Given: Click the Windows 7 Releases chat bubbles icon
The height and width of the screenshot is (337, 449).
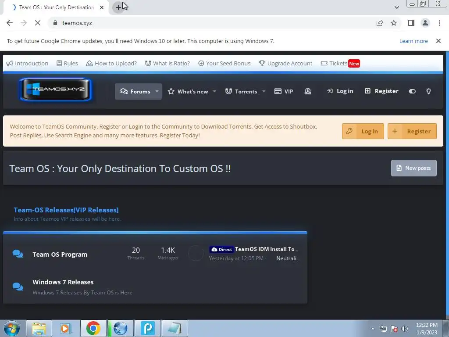Looking at the screenshot, I should coord(18,286).
